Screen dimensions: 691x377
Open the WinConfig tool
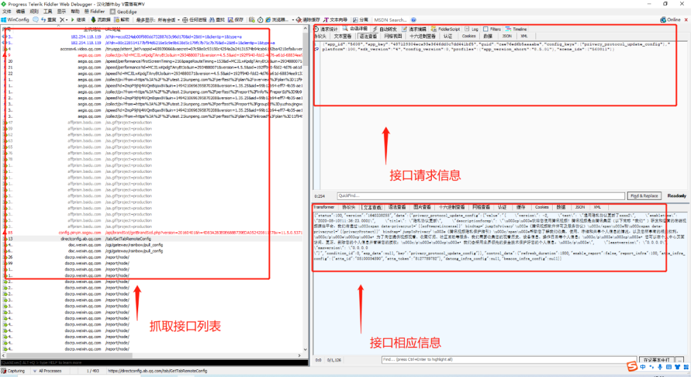coord(15,20)
